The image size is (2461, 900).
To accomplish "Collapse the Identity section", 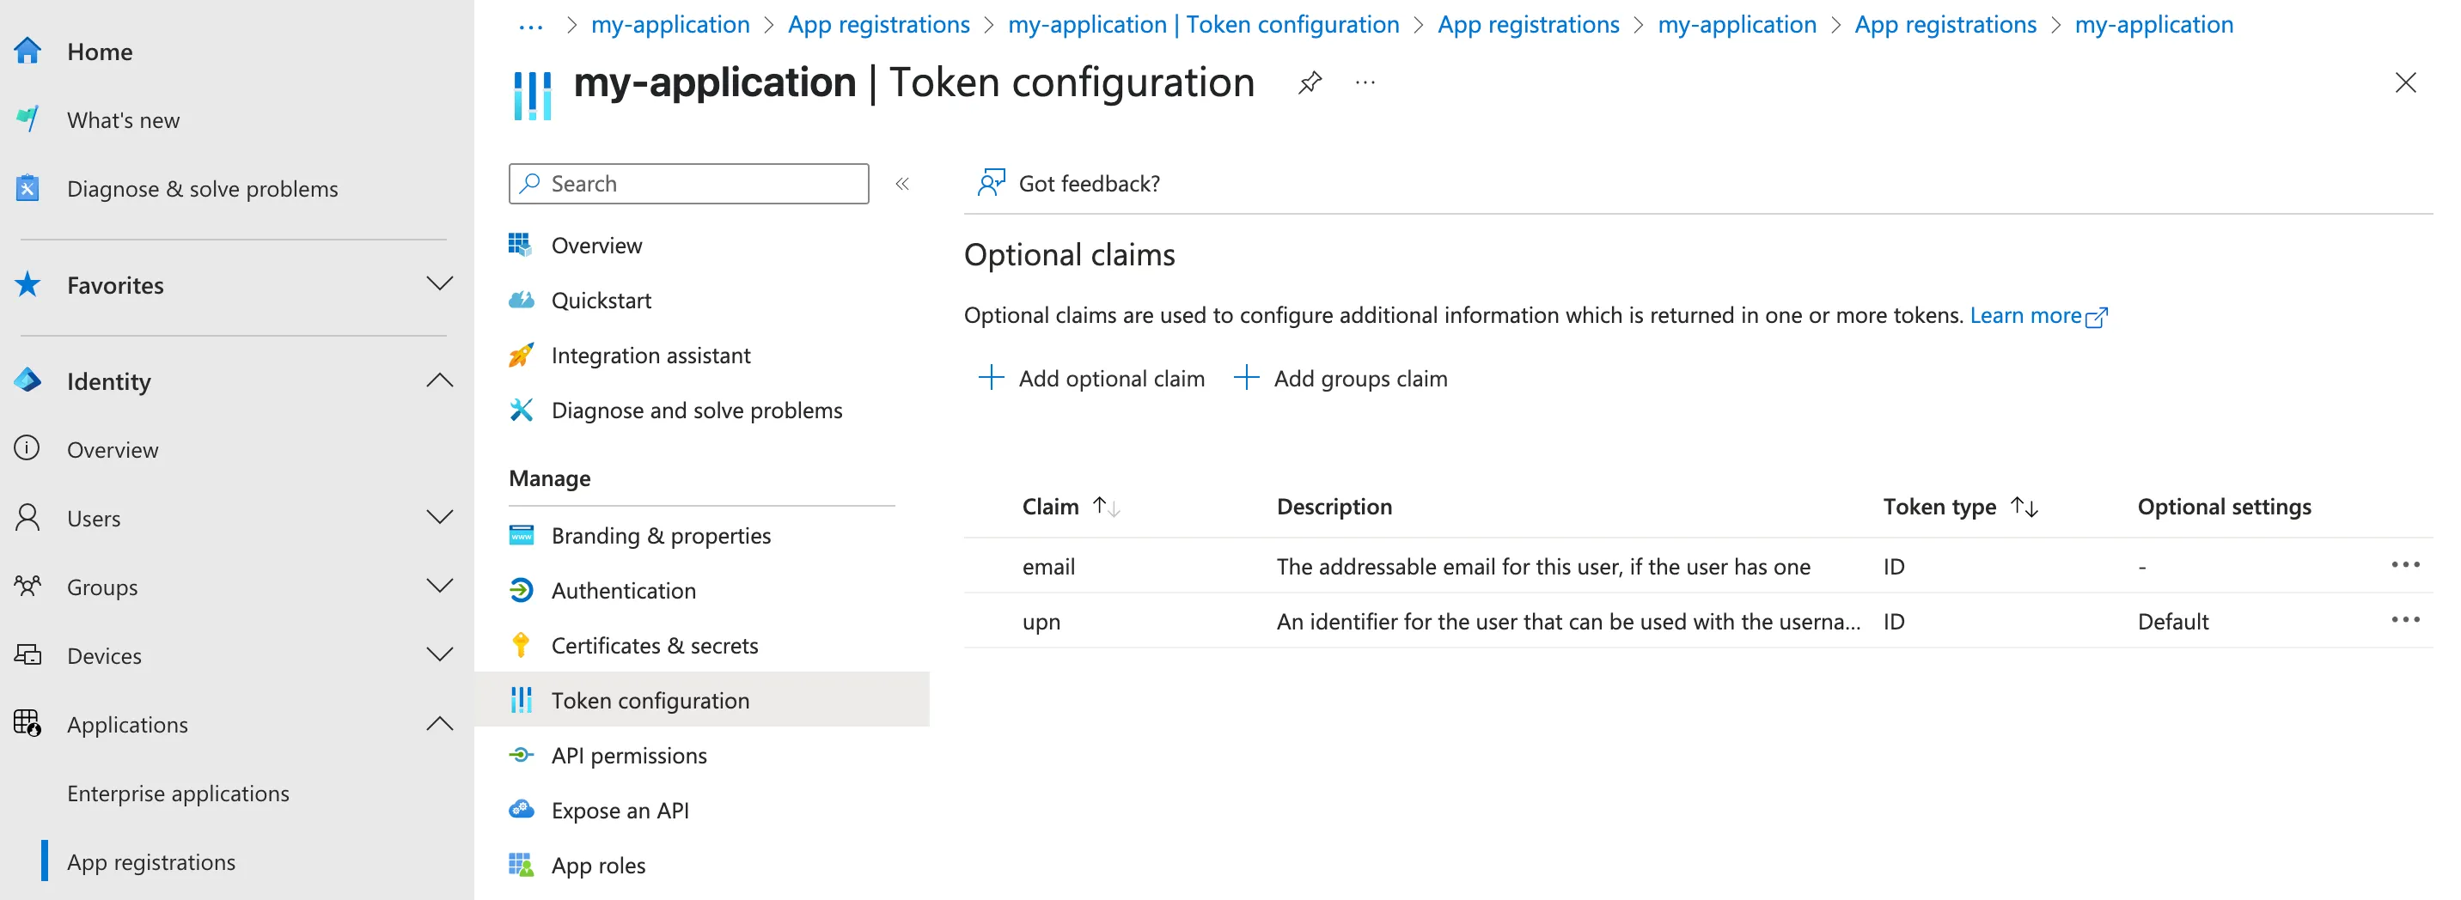I will [x=439, y=380].
